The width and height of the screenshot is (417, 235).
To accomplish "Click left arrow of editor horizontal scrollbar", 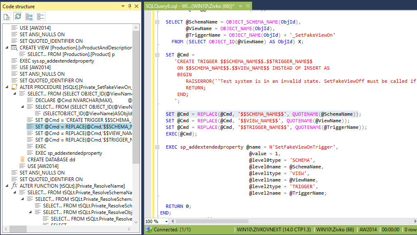I will coord(173,221).
